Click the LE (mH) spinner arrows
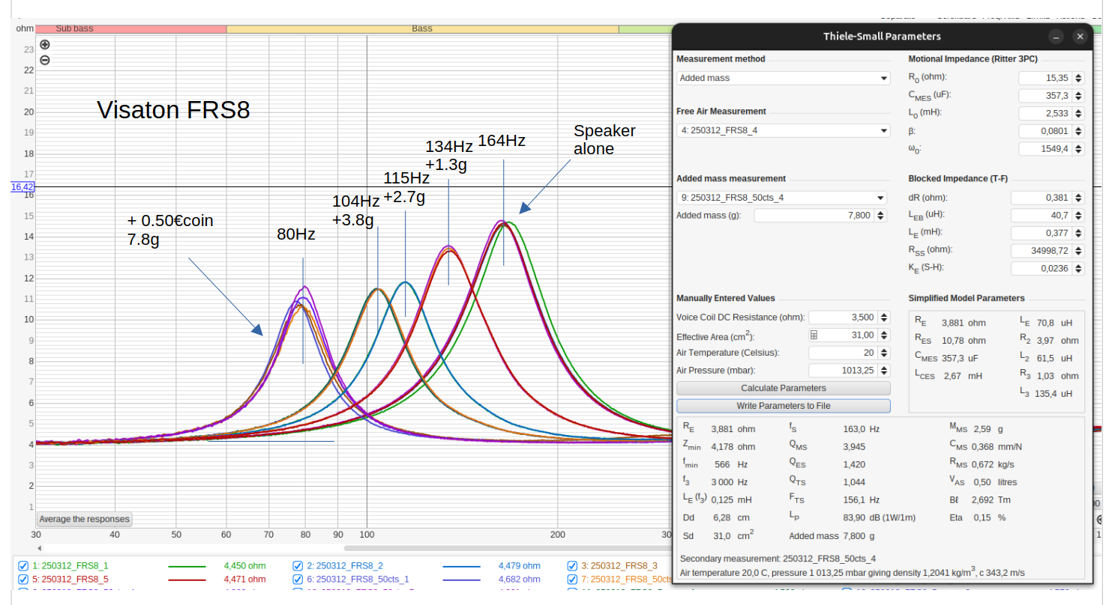 (x=1078, y=233)
